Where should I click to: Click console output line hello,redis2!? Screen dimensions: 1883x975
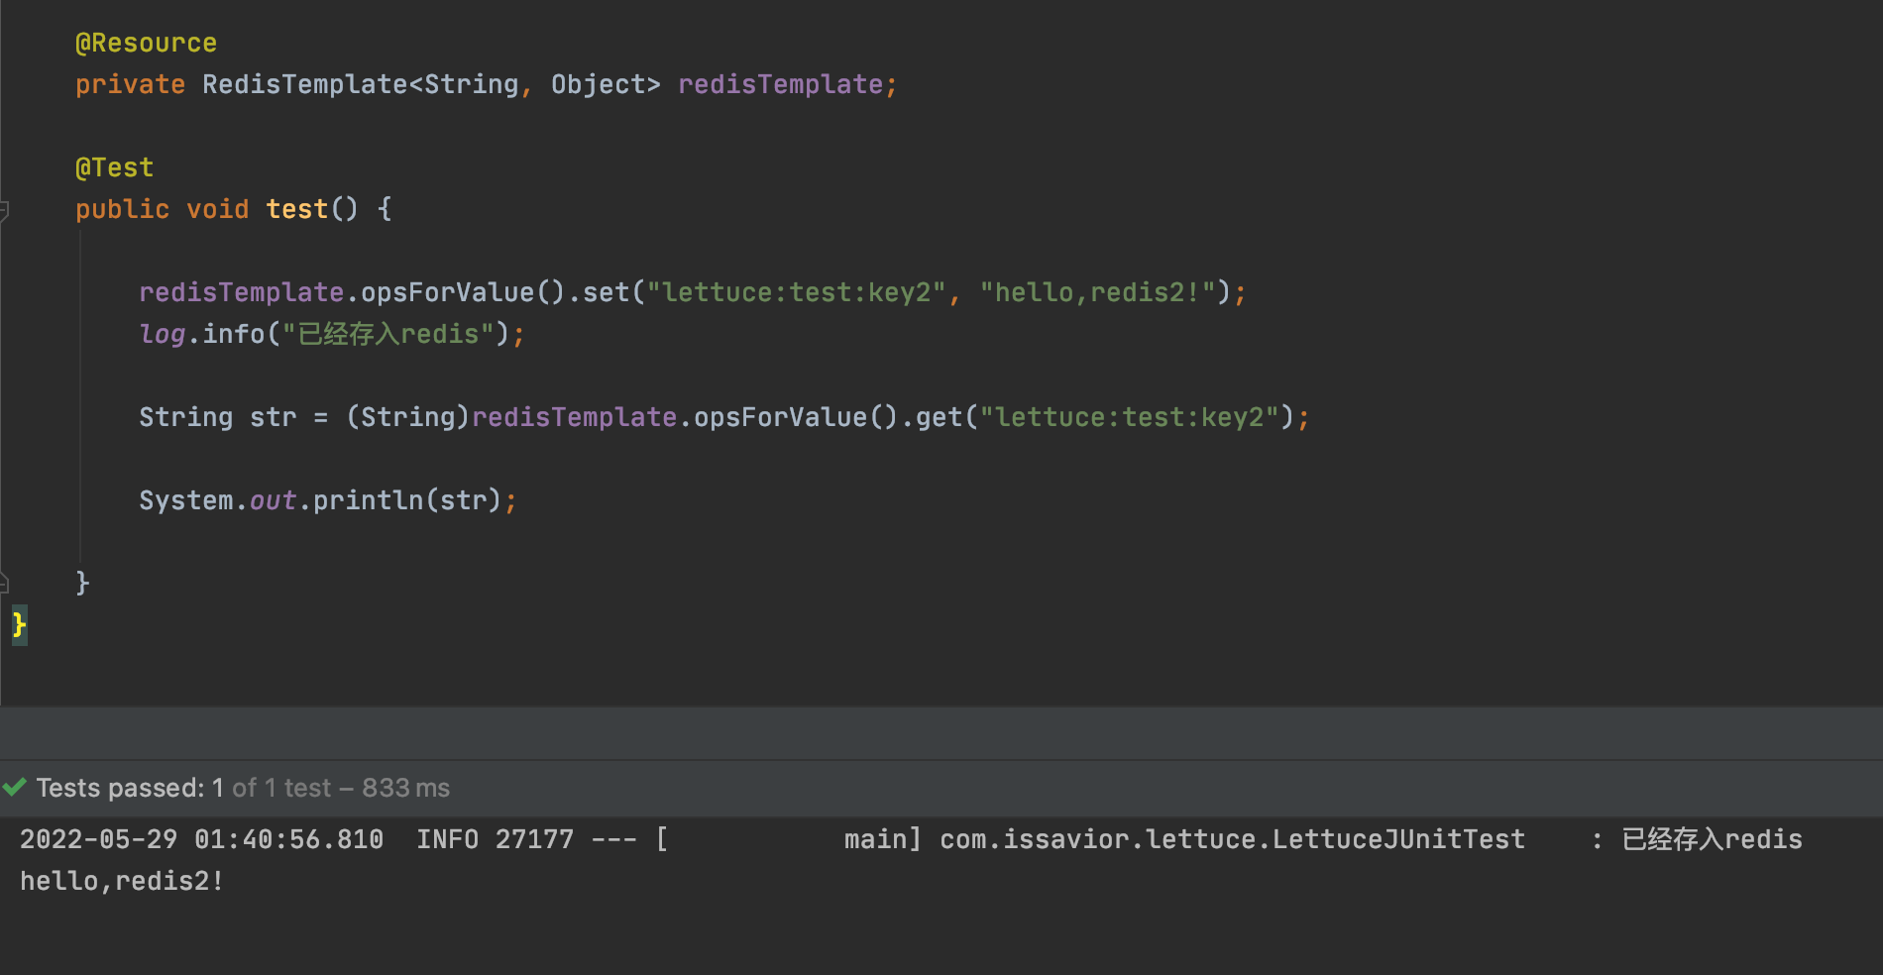[x=122, y=882]
